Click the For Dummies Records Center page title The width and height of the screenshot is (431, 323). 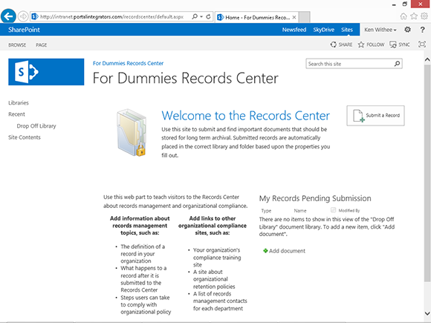pos(186,78)
